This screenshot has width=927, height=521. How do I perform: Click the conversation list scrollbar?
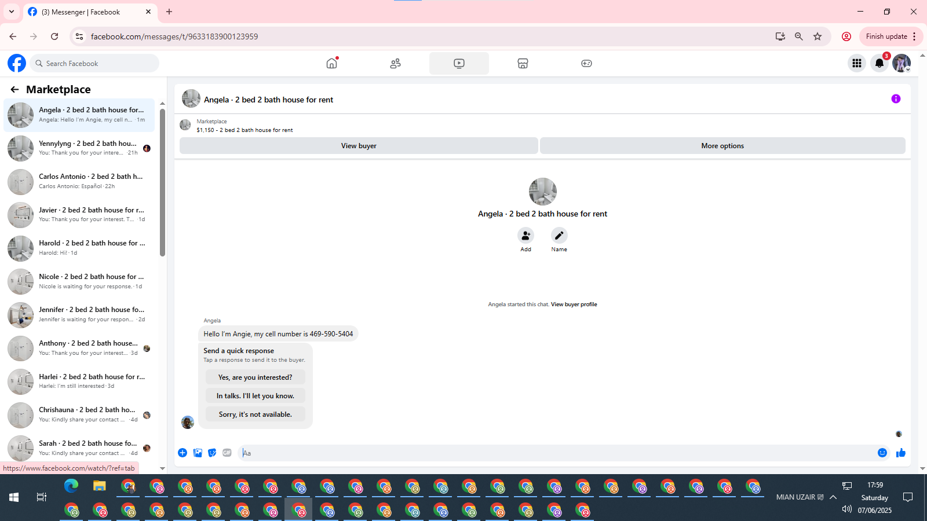[162, 182]
